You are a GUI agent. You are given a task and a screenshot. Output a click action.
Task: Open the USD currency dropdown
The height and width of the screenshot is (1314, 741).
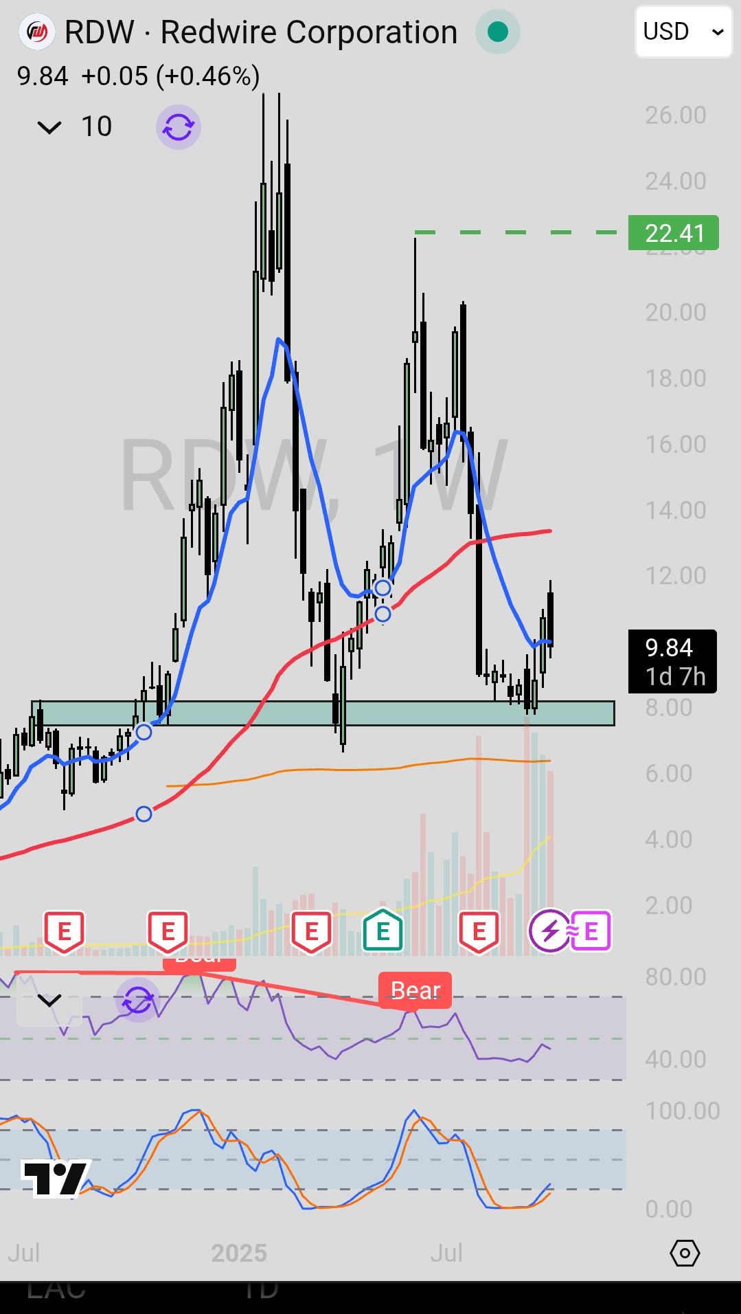tap(683, 32)
